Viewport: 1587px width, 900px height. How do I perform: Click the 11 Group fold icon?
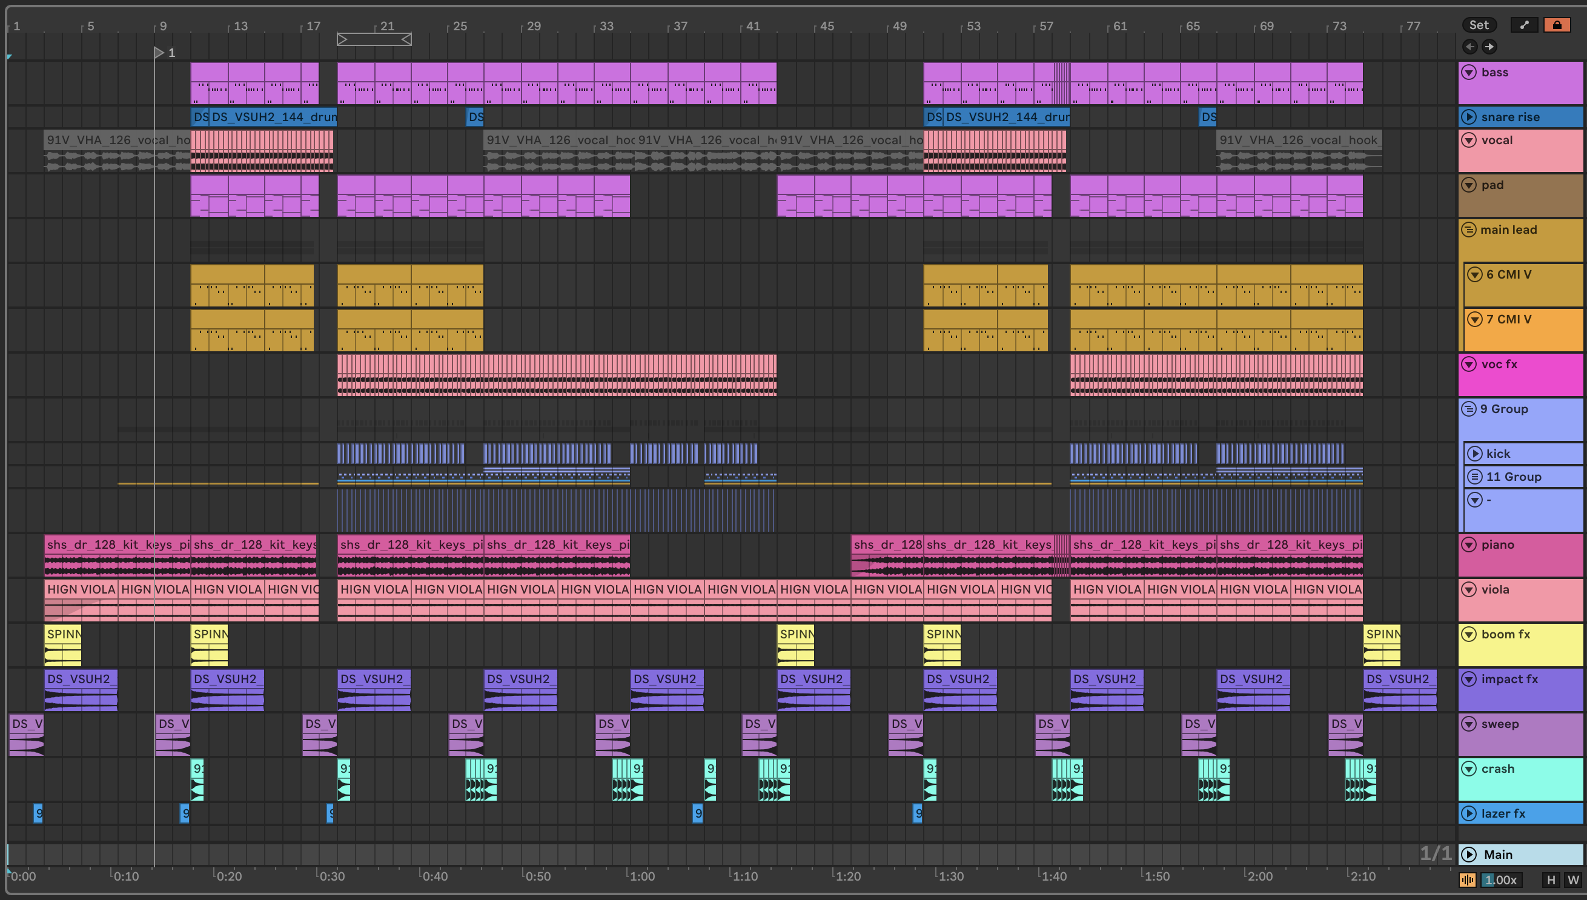[1475, 477]
